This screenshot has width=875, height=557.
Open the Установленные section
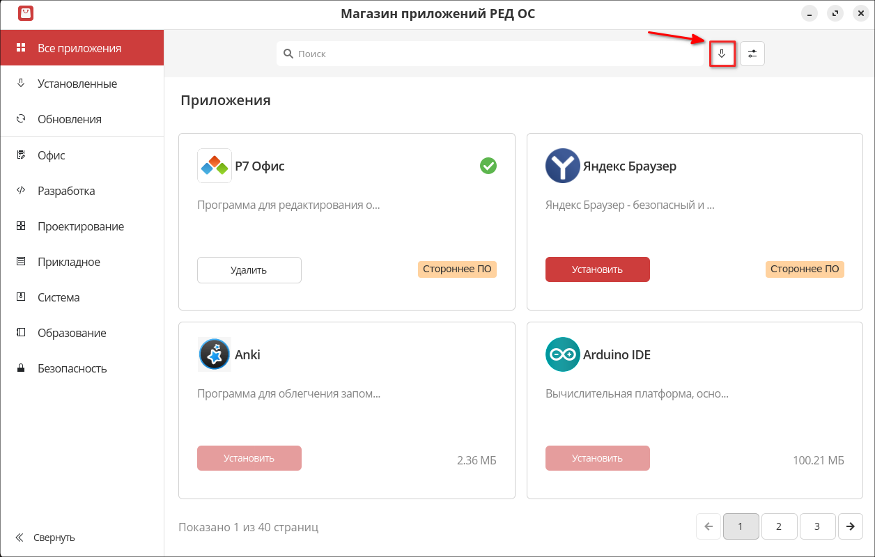(x=77, y=84)
